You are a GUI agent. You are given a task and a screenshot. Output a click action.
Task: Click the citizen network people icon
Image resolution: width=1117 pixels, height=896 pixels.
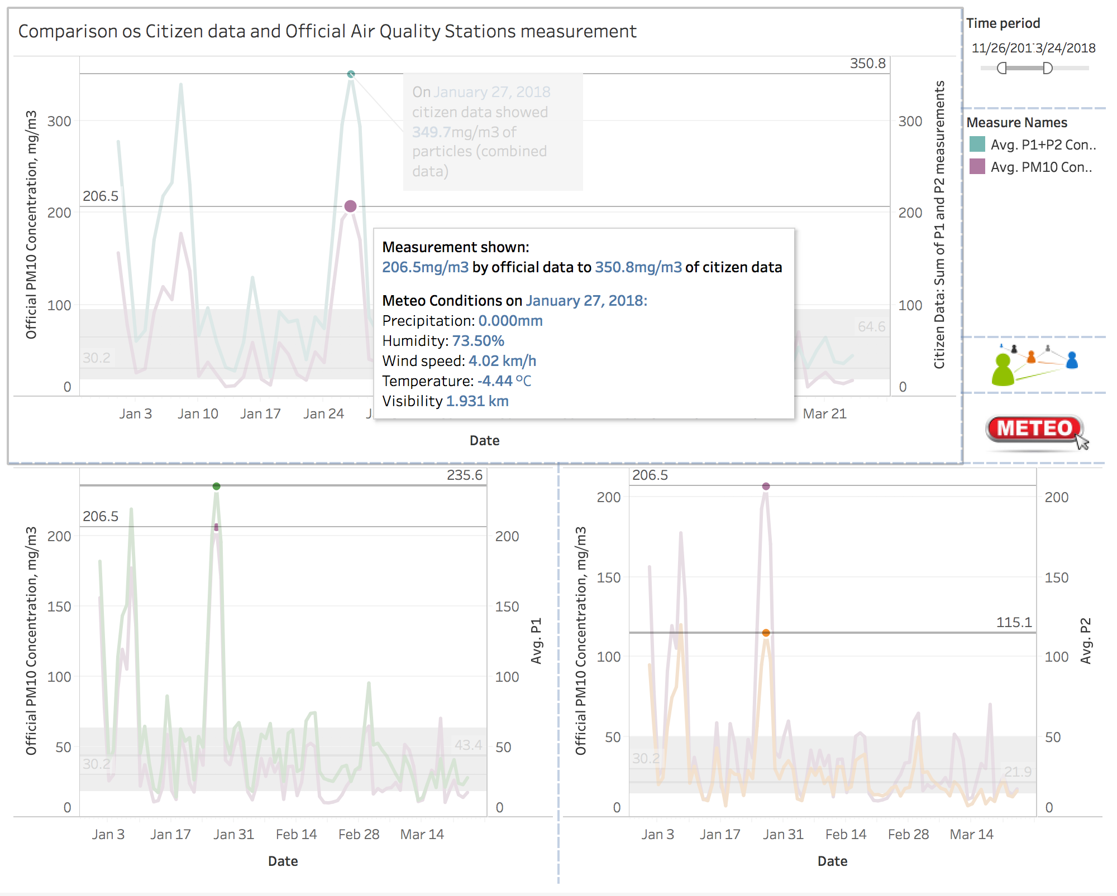pyautogui.click(x=1034, y=365)
